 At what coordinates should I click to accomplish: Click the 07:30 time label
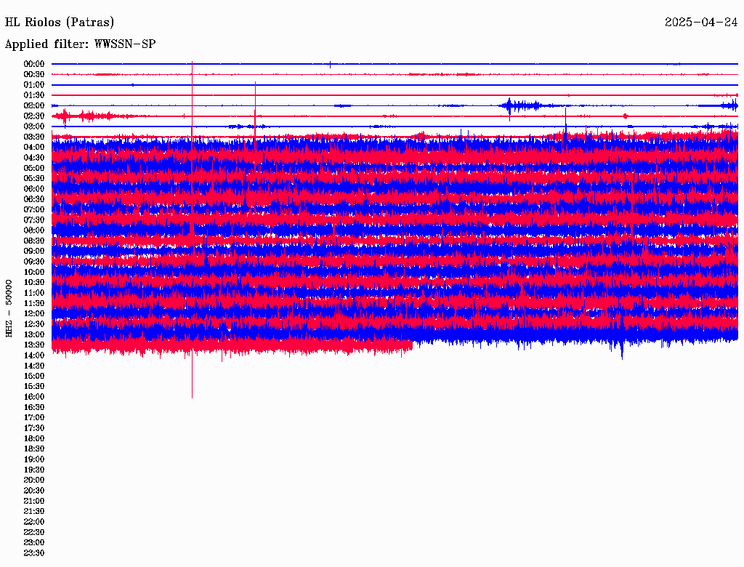point(34,220)
